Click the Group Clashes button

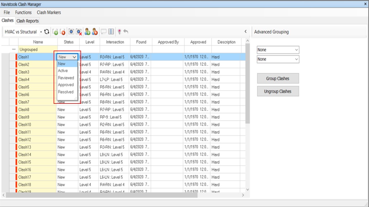[278, 78]
